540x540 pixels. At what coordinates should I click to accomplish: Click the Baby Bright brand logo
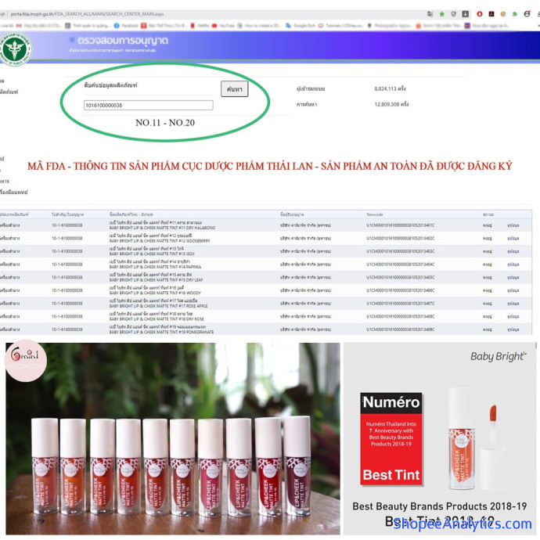tap(498, 357)
